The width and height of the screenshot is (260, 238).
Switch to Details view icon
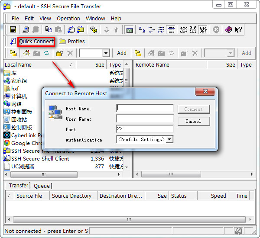(x=171, y=30)
